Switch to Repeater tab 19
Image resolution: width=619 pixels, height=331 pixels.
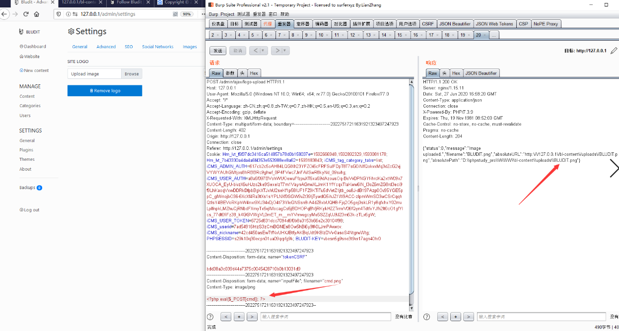465,35
